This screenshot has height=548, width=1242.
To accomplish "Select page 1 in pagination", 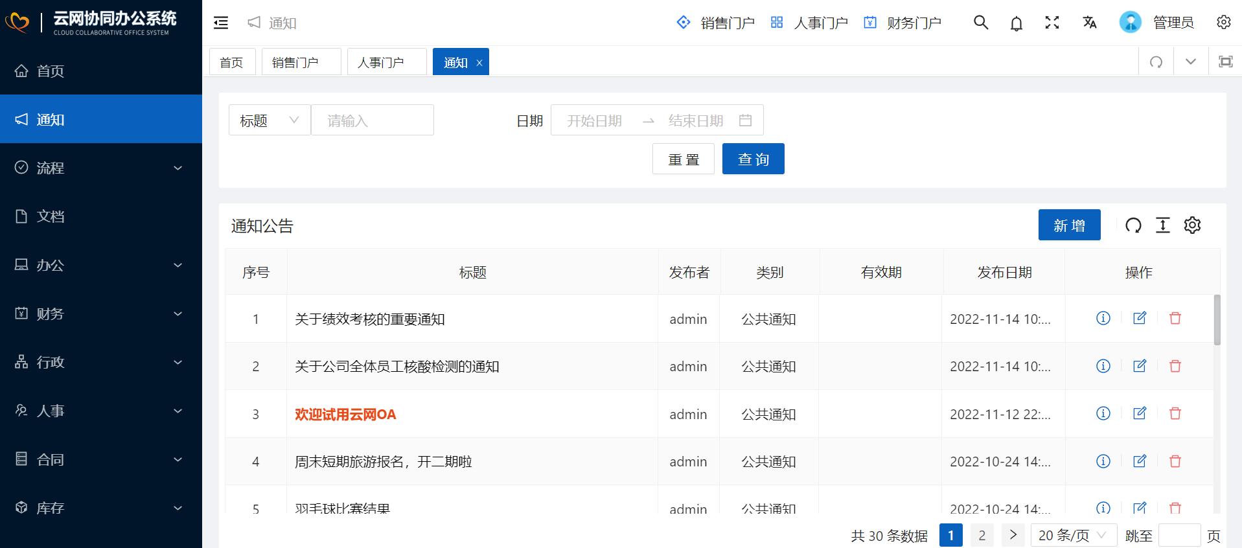I will 950,535.
